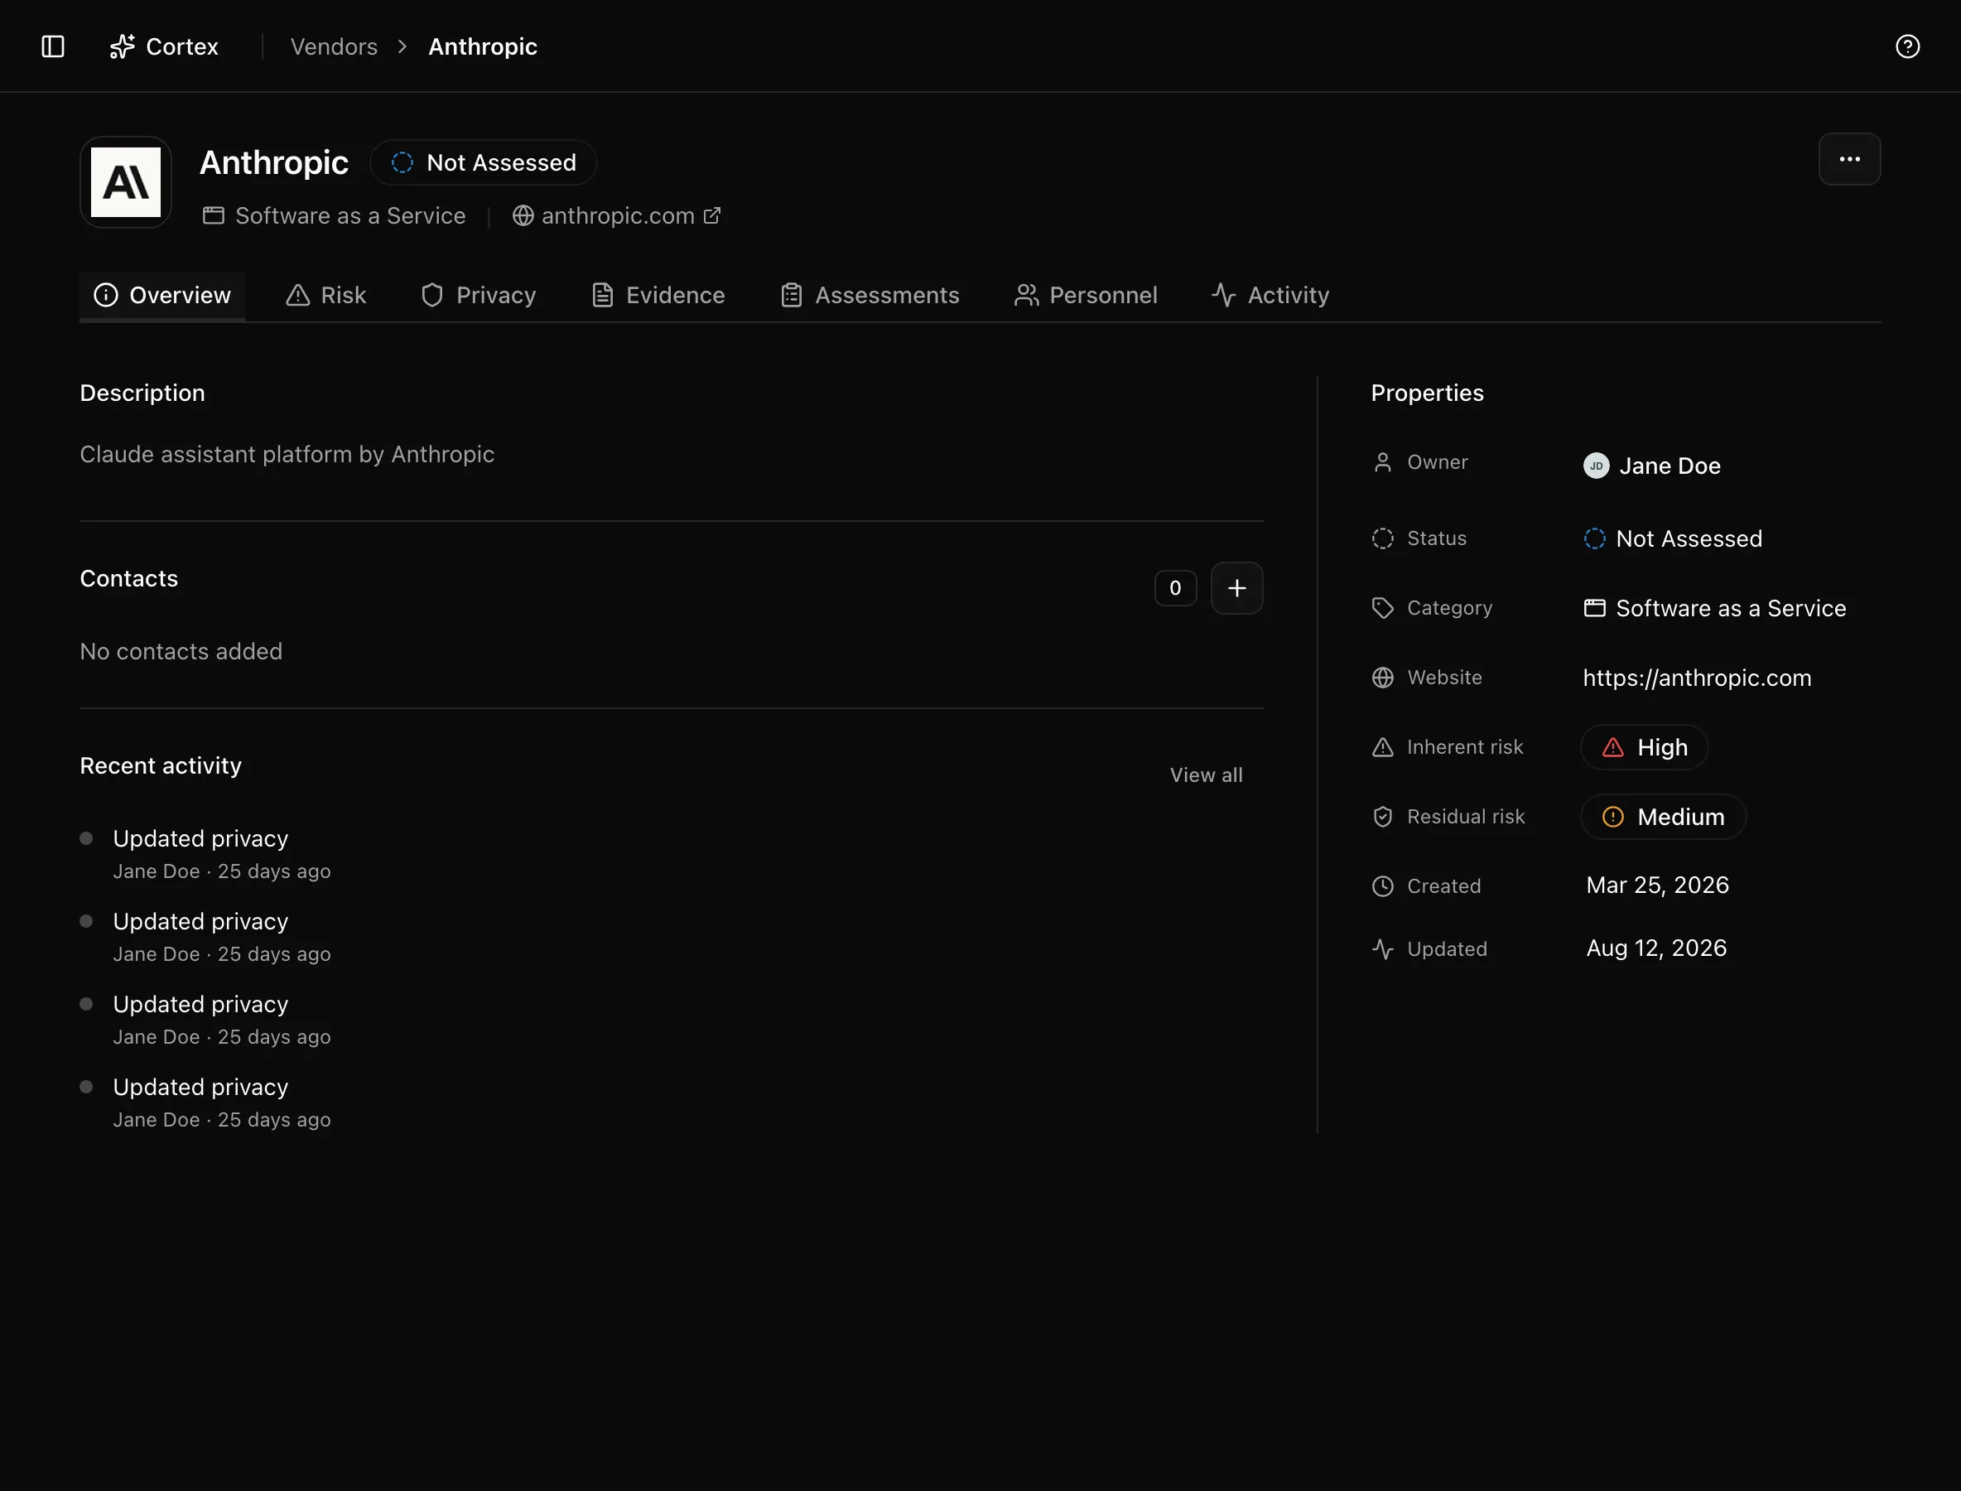This screenshot has height=1491, width=1961.
Task: Go to the Evidence tab
Action: click(x=658, y=296)
